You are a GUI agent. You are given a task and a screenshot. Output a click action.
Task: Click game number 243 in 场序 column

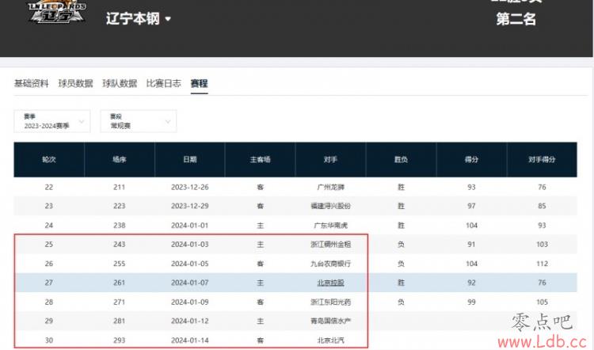point(120,245)
